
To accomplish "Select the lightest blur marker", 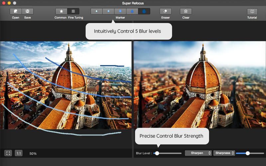I will [x=96, y=11].
